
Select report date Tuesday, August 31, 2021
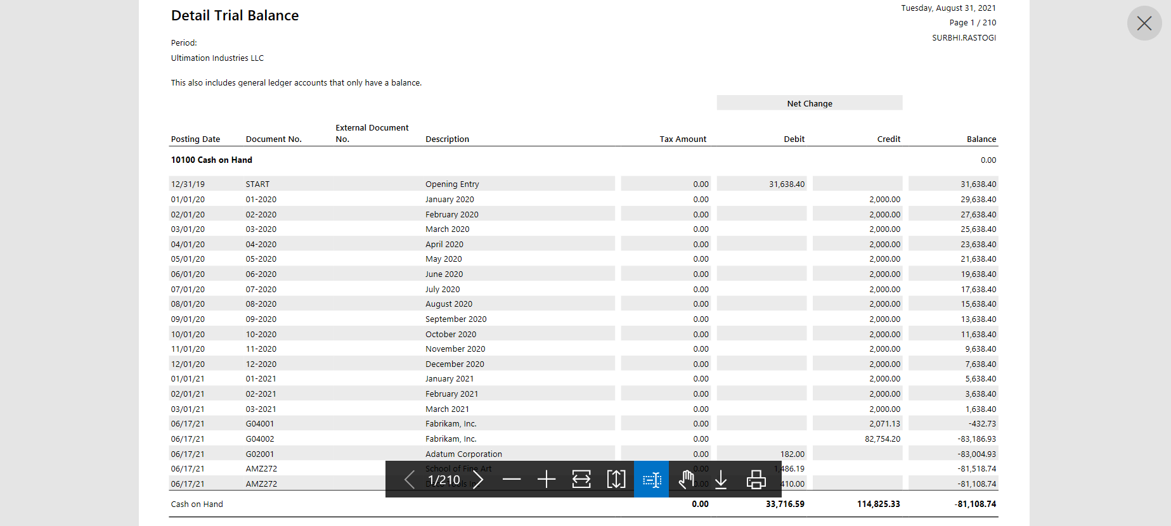tap(948, 8)
